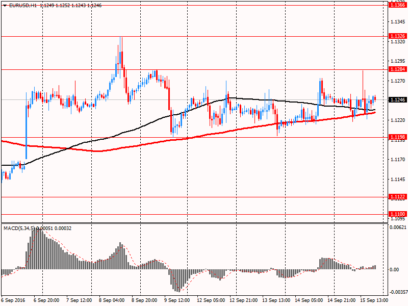Click the 12 Sep 05:00 time label
This screenshot has height=306, width=408.
coord(211,300)
